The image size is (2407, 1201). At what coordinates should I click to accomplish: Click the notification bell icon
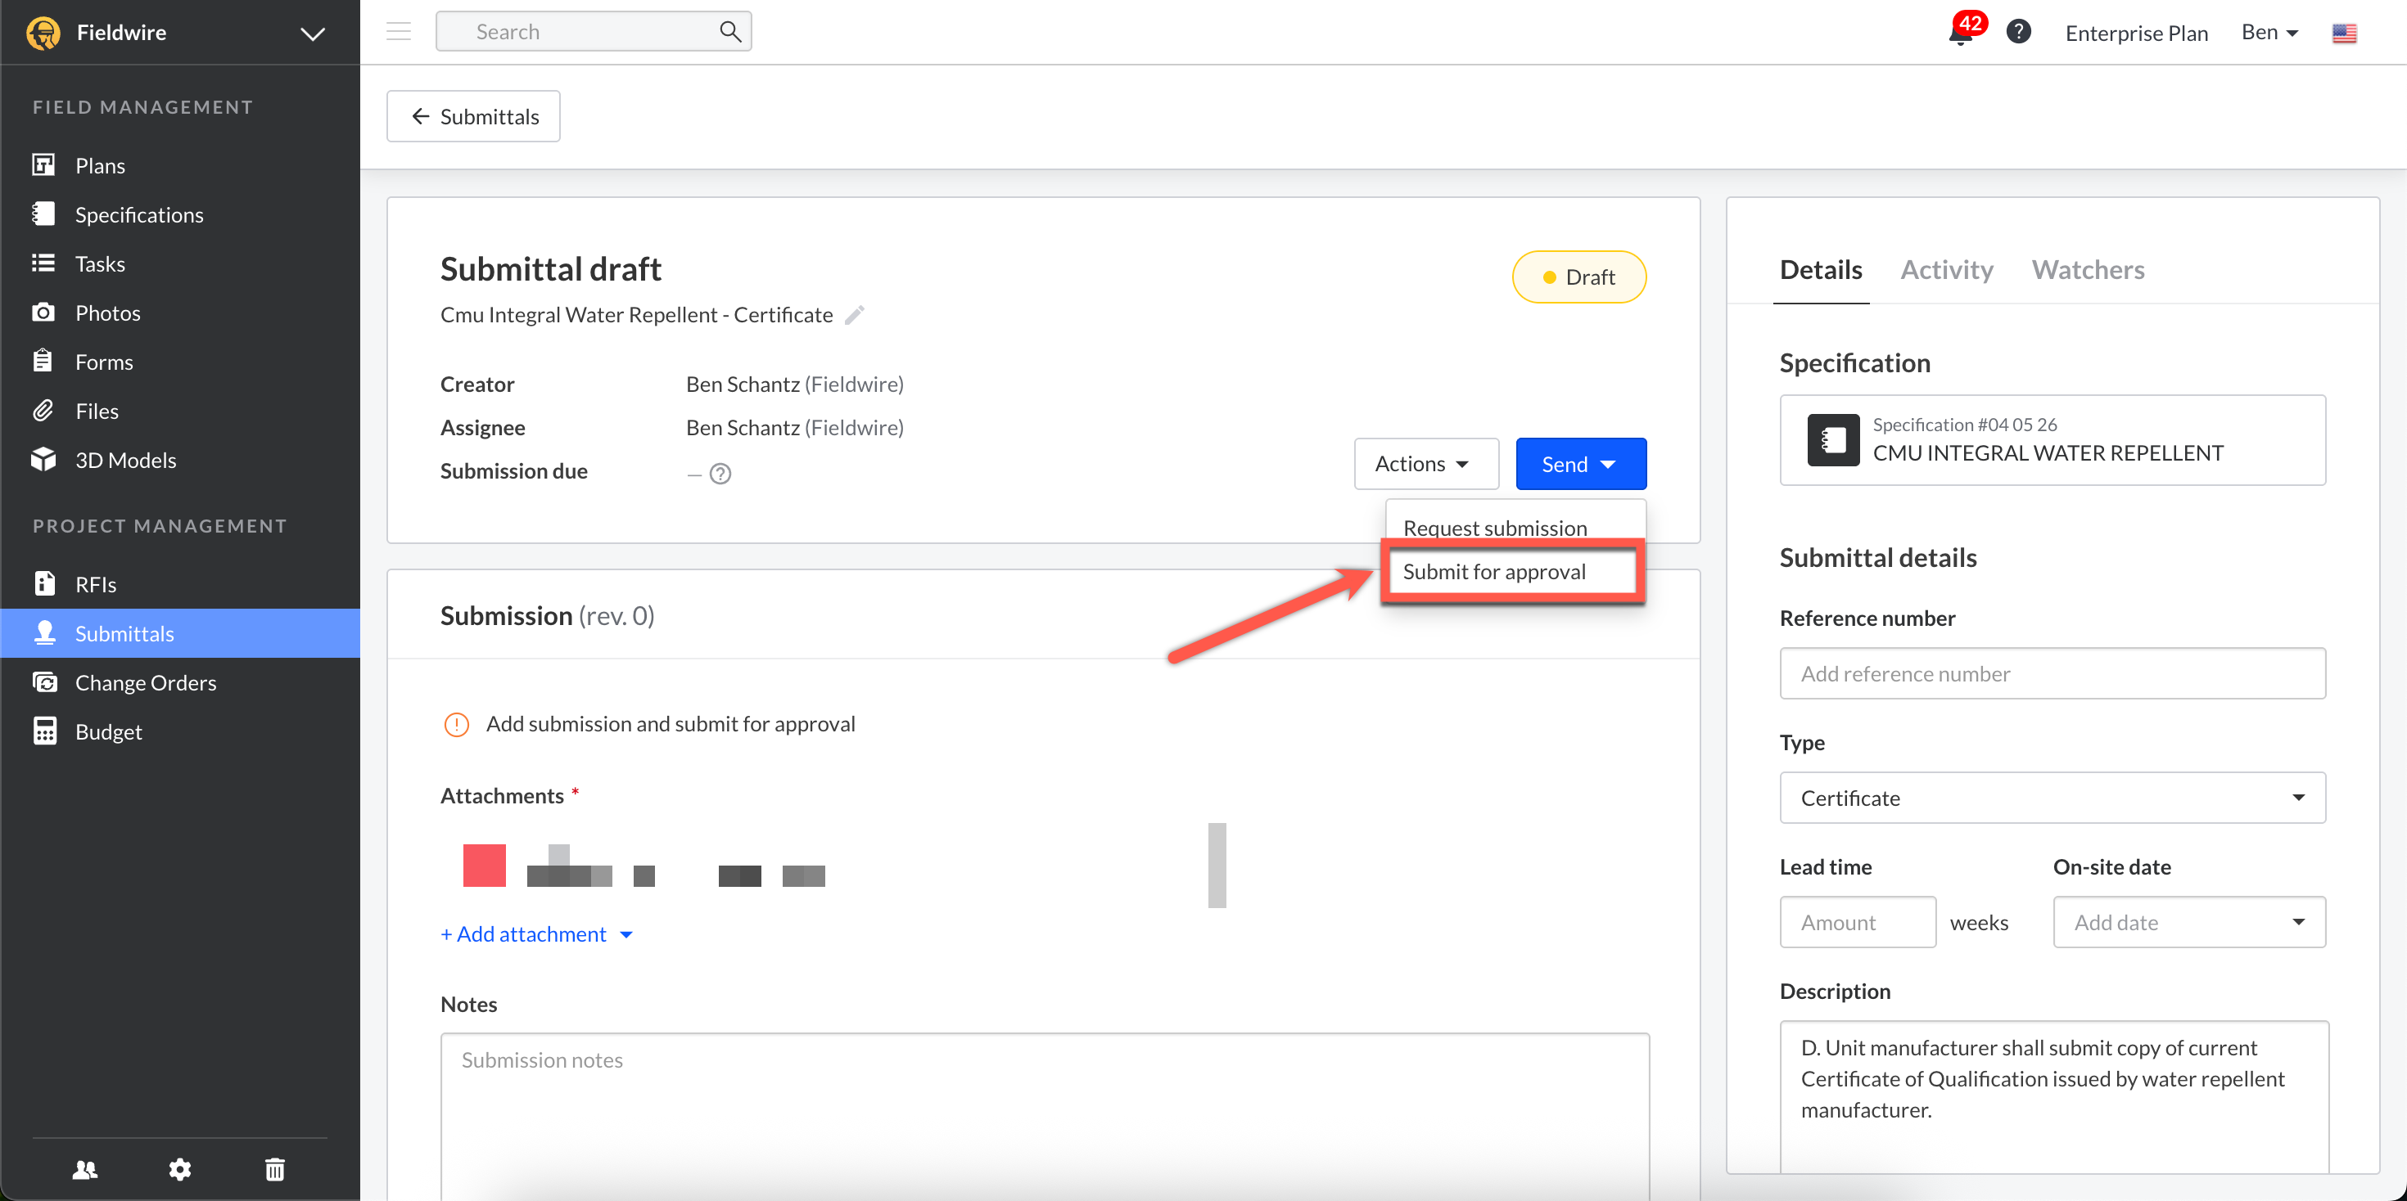tap(1960, 34)
